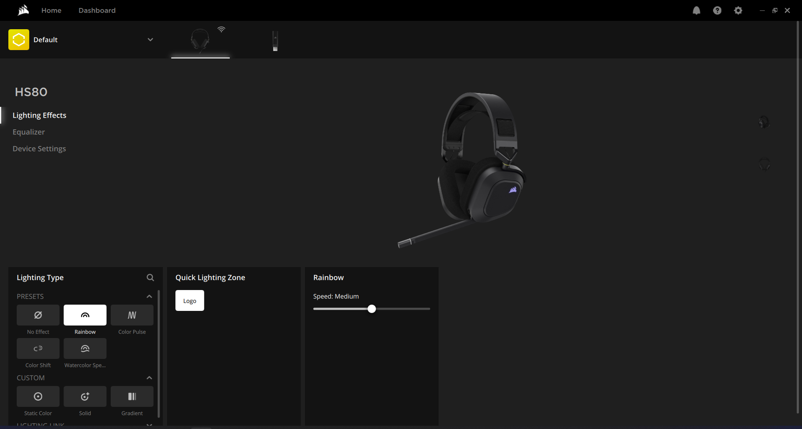Image resolution: width=802 pixels, height=429 pixels.
Task: Switch to the Equalizer section
Action: (x=28, y=132)
